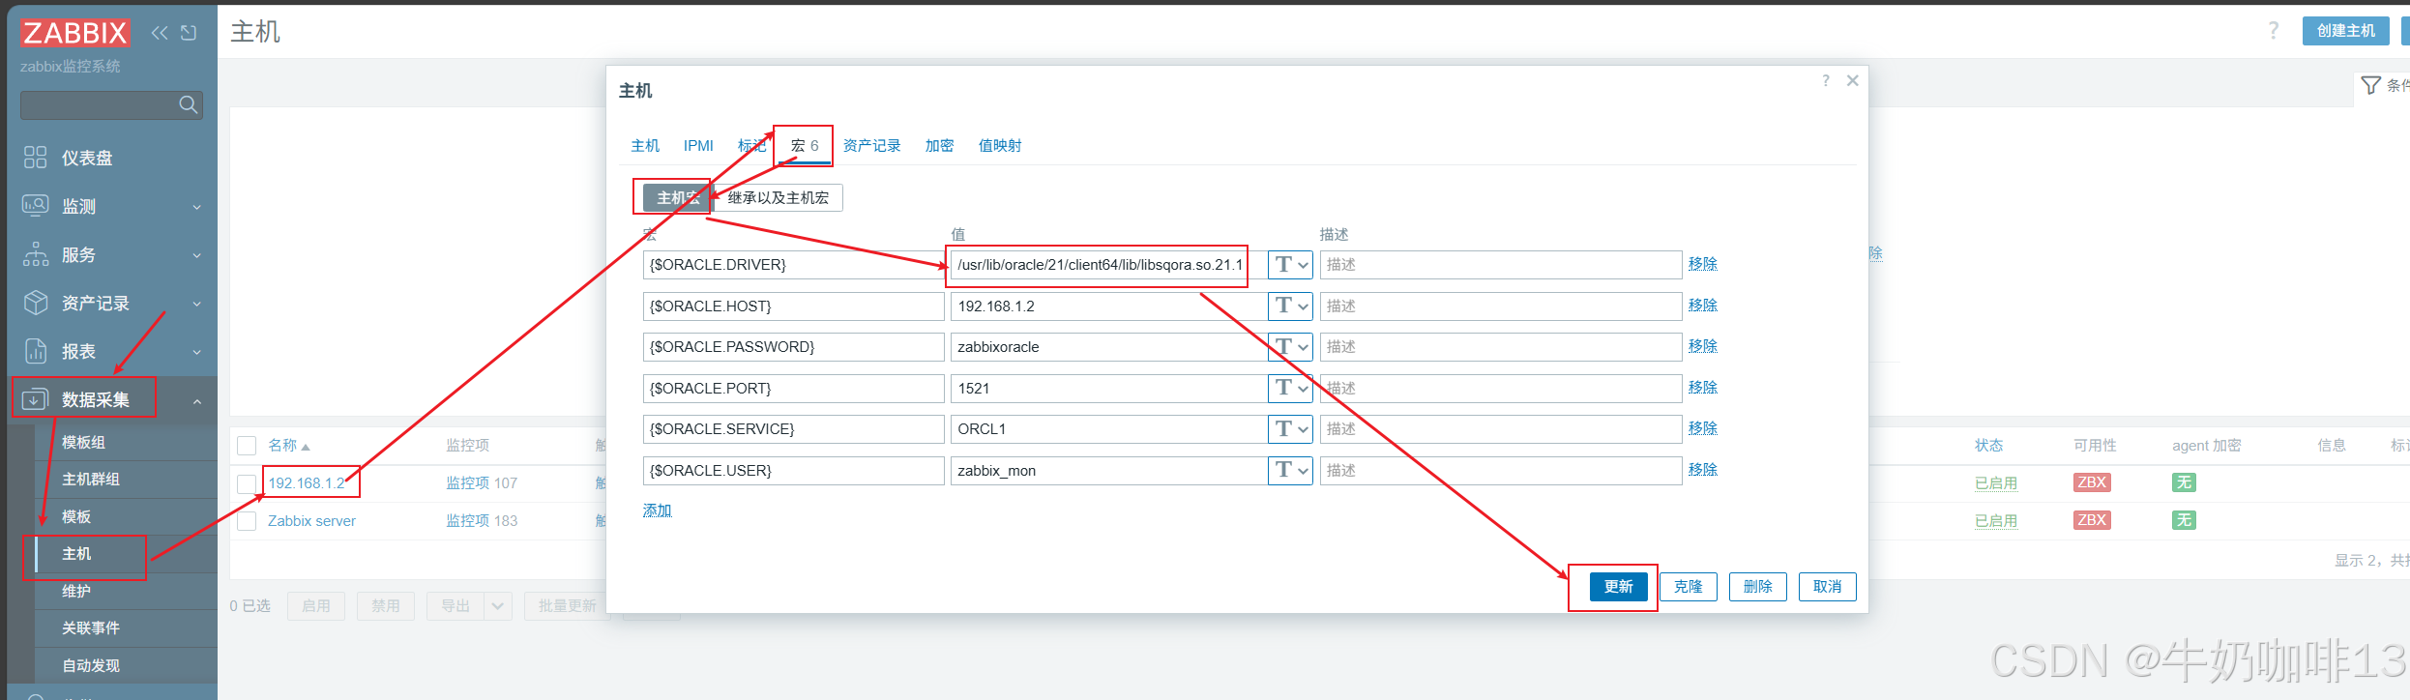Click description field for {$ORACLE.PORT}
The height and width of the screenshot is (700, 2410).
coord(1501,389)
